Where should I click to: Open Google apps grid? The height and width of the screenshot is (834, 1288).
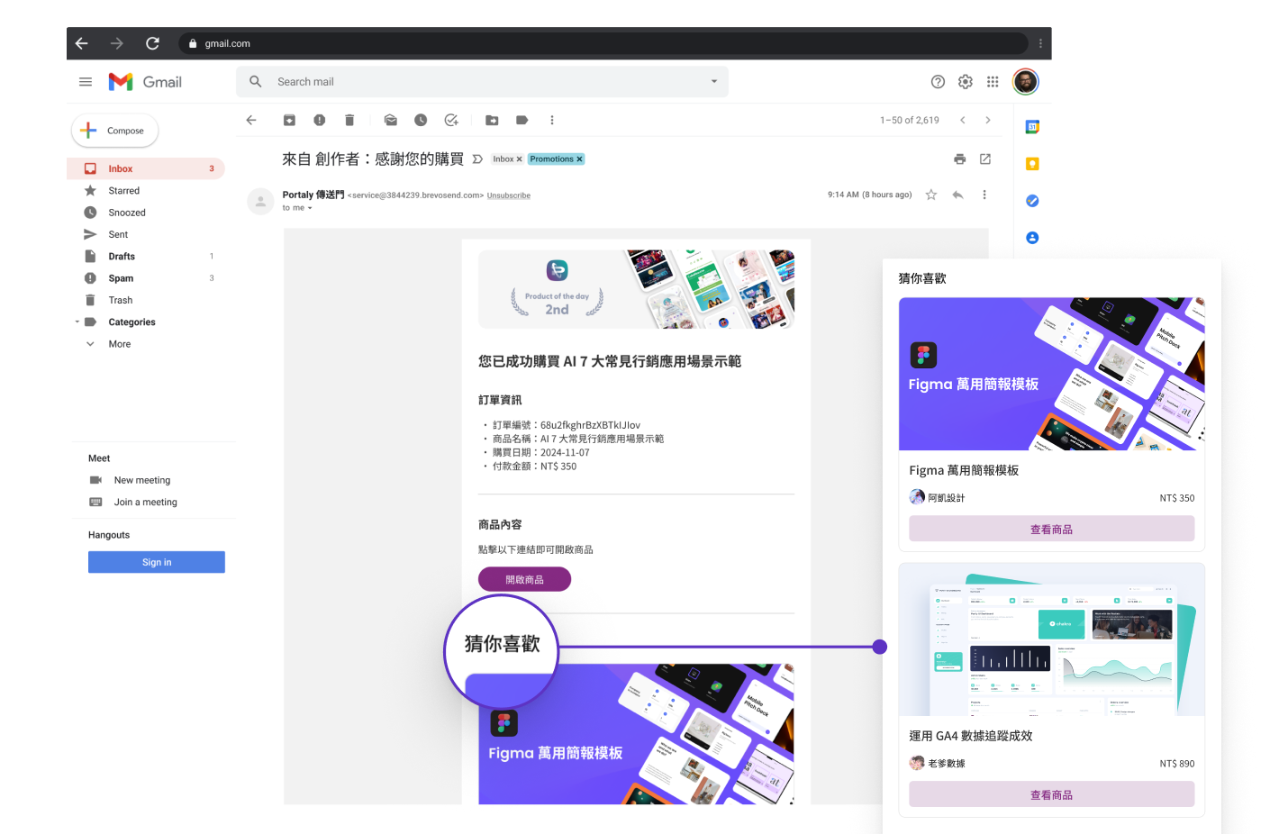(x=993, y=82)
